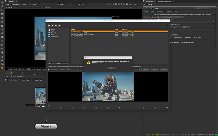Open the 3D nodes toolbar menu
The width and height of the screenshot is (218, 136).
[x=2, y=37]
